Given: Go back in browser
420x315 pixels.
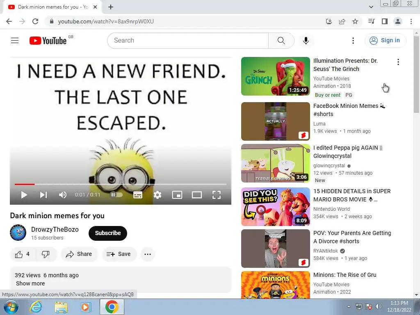Looking at the screenshot, I should [9, 21].
